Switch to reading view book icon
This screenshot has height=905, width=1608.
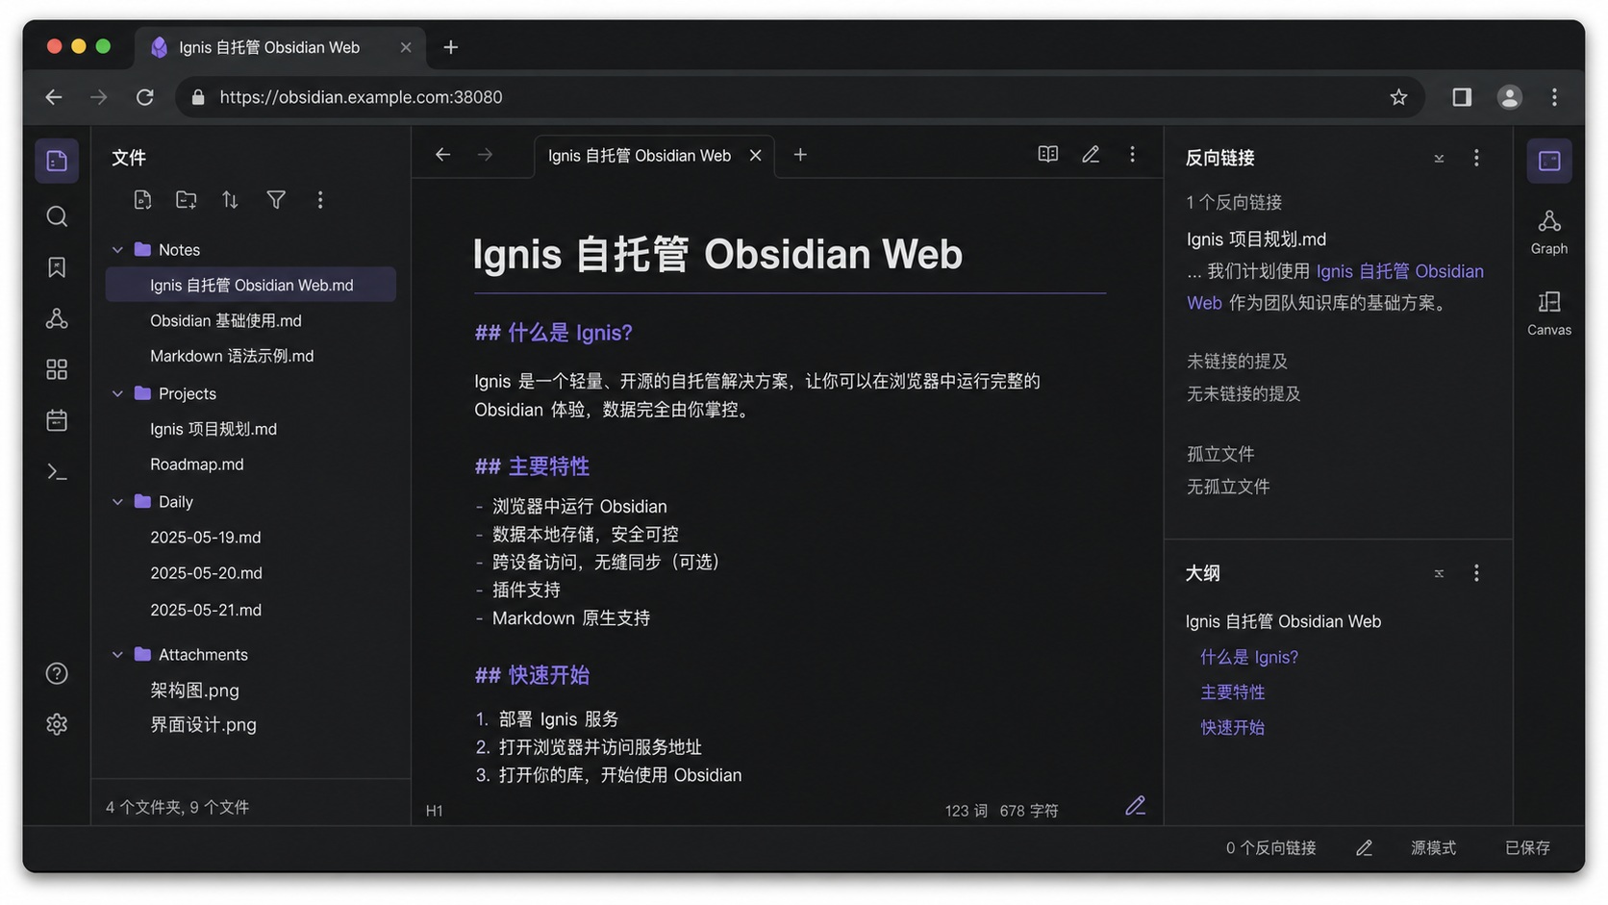pos(1047,155)
